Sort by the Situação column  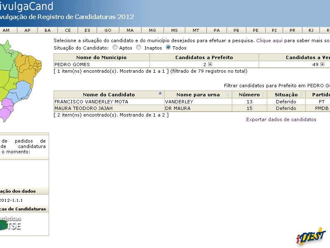pos(286,95)
